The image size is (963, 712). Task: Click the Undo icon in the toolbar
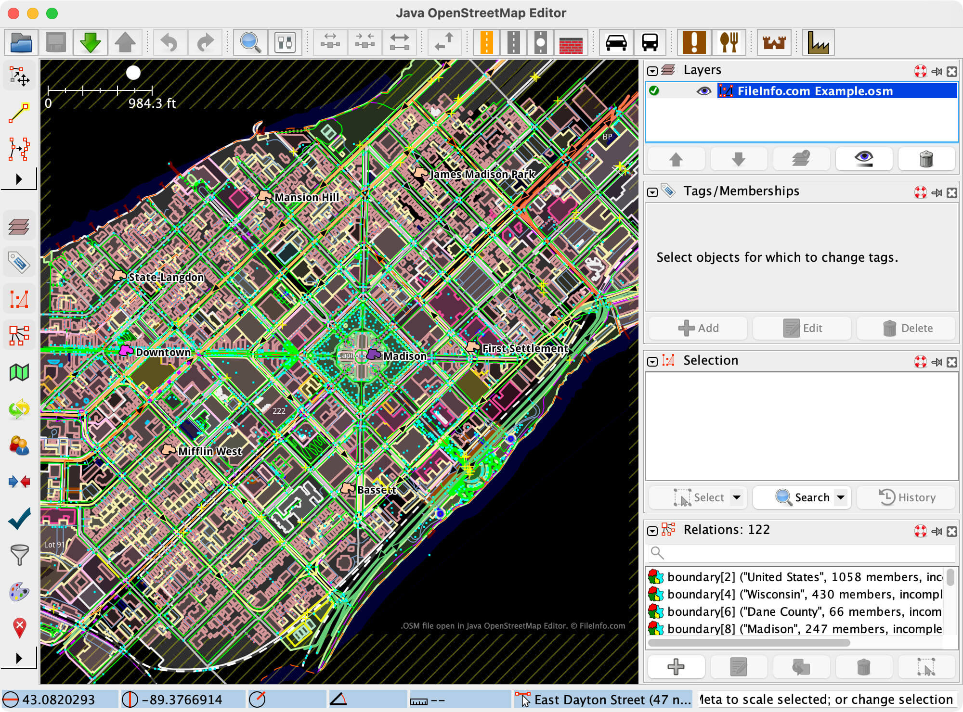169,42
